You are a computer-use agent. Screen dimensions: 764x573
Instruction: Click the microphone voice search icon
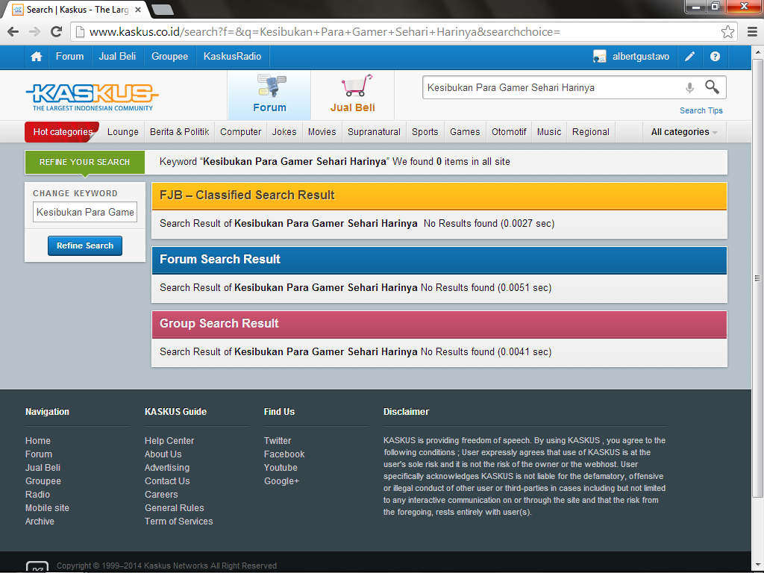pos(689,88)
